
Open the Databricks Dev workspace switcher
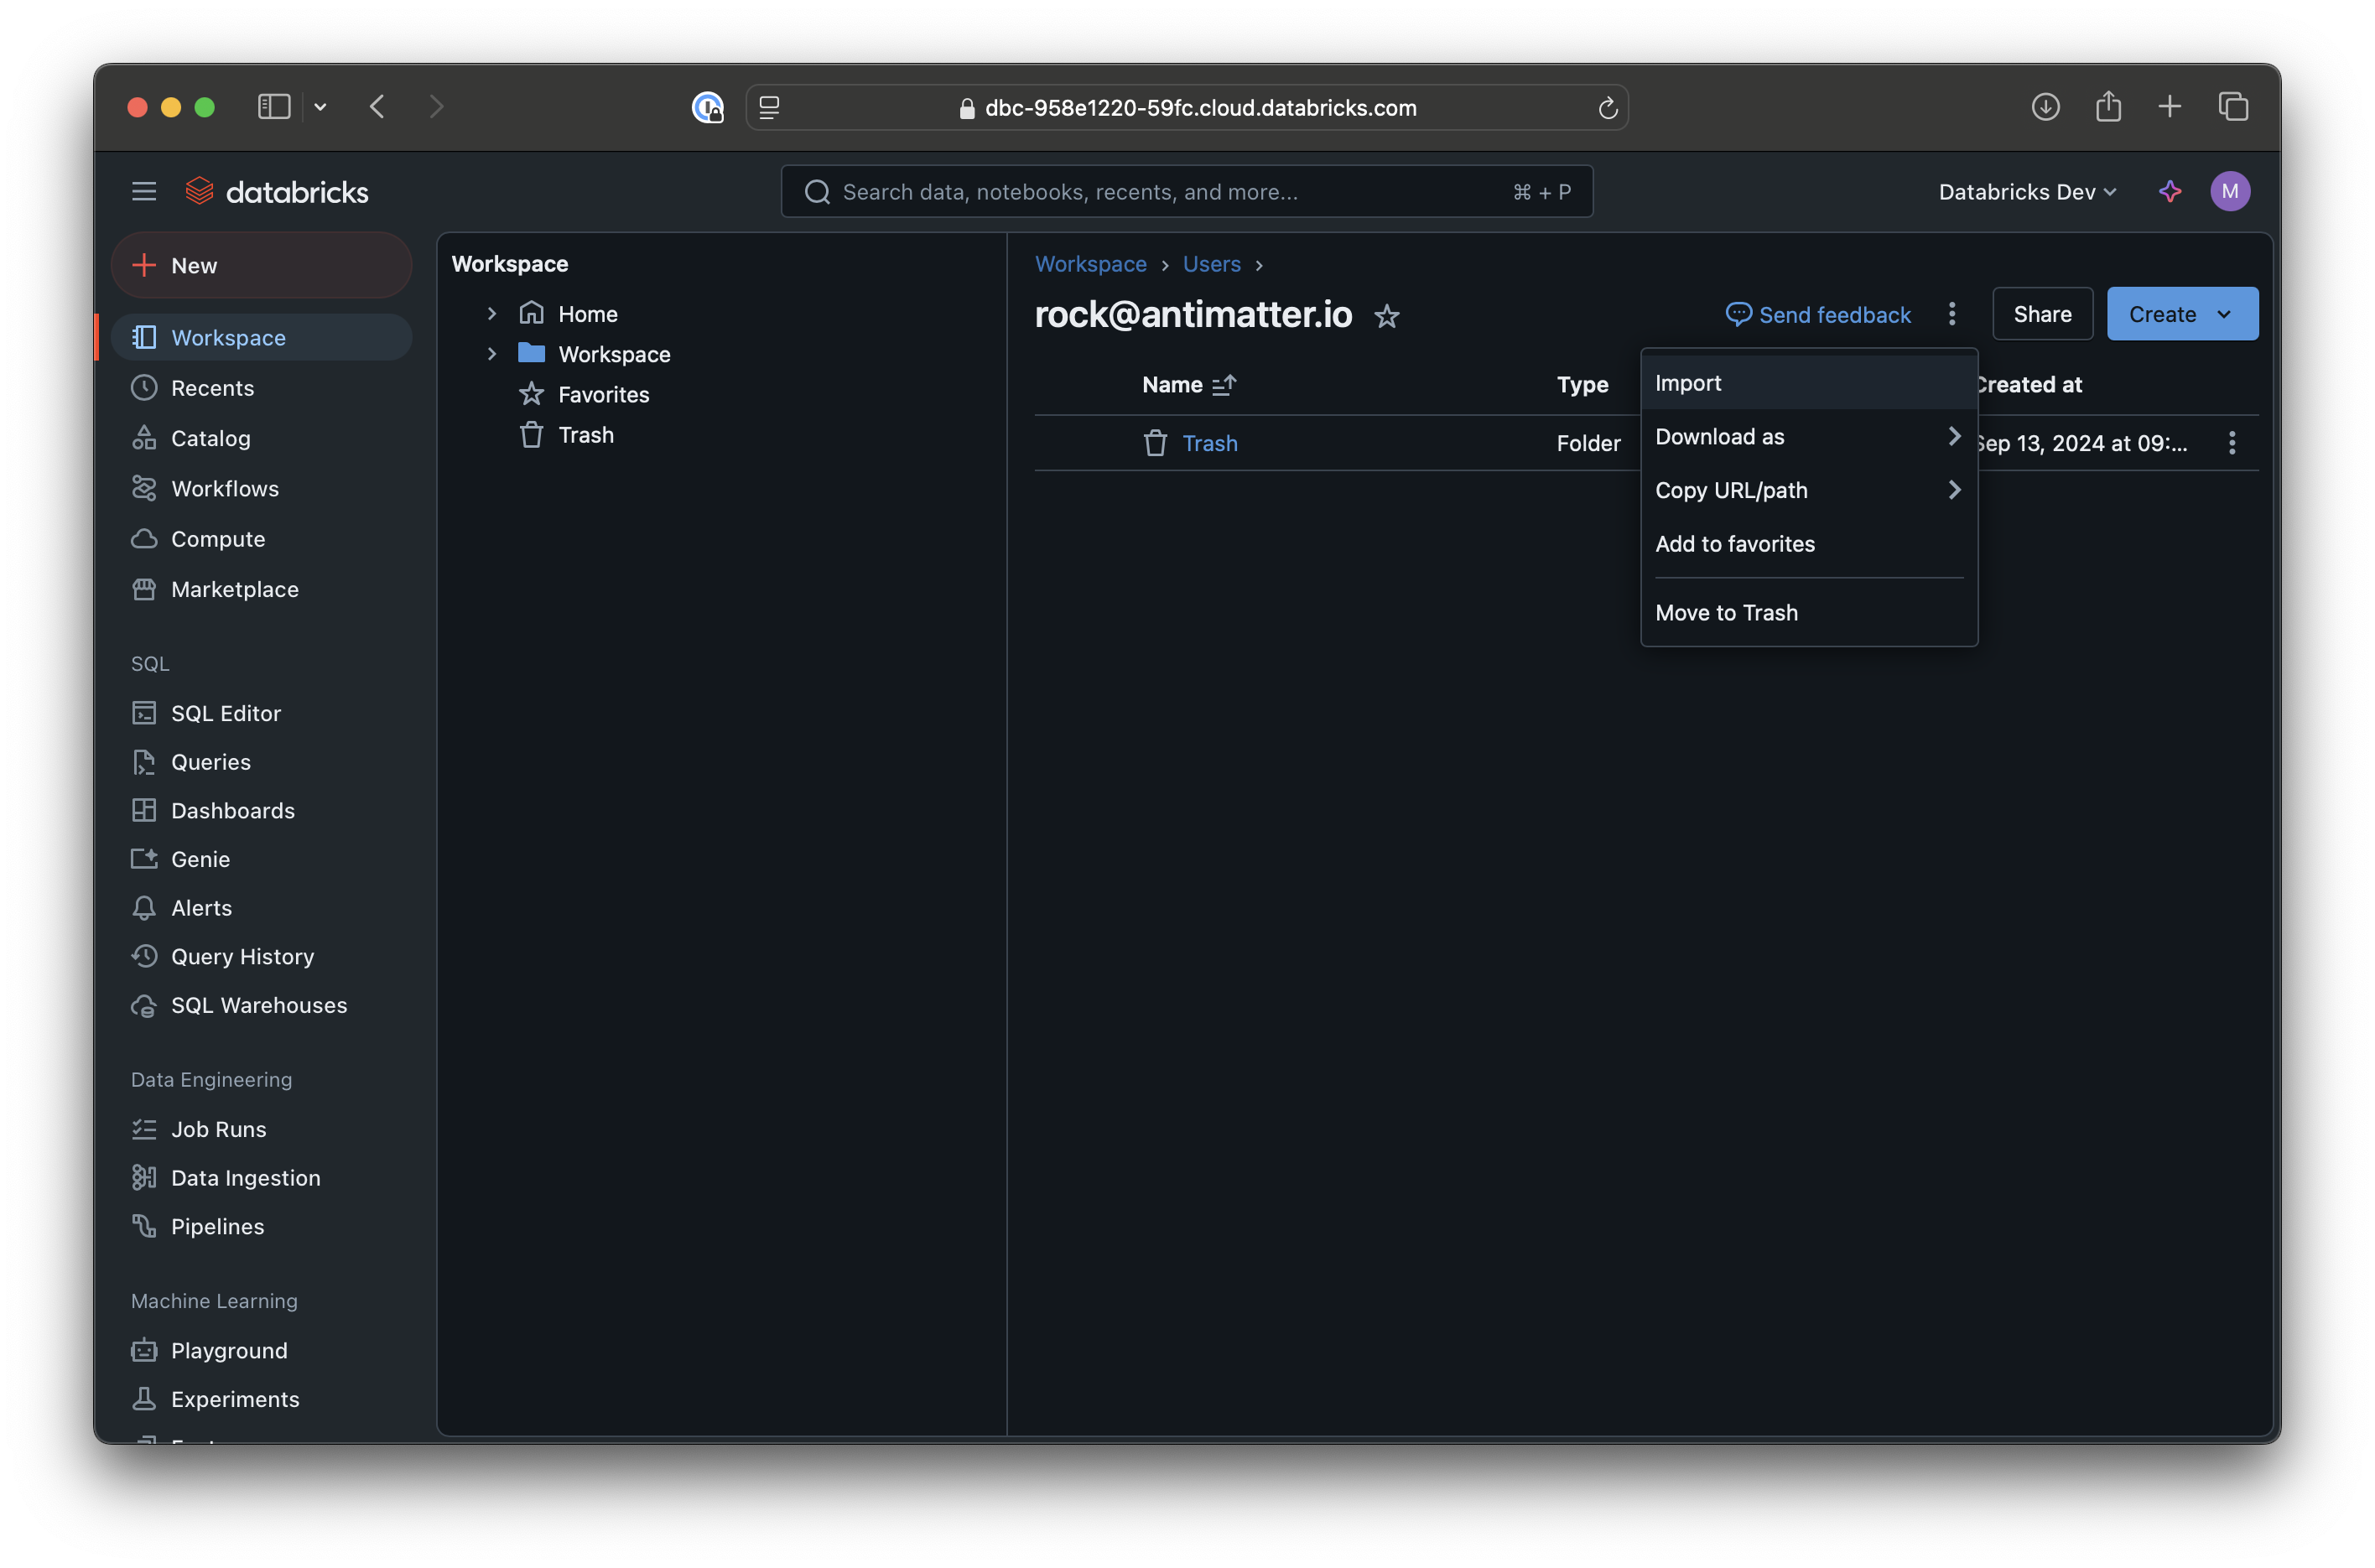coord(2026,191)
